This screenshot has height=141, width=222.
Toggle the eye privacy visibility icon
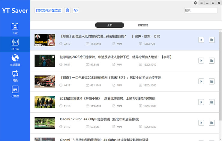[x=76, y=10]
